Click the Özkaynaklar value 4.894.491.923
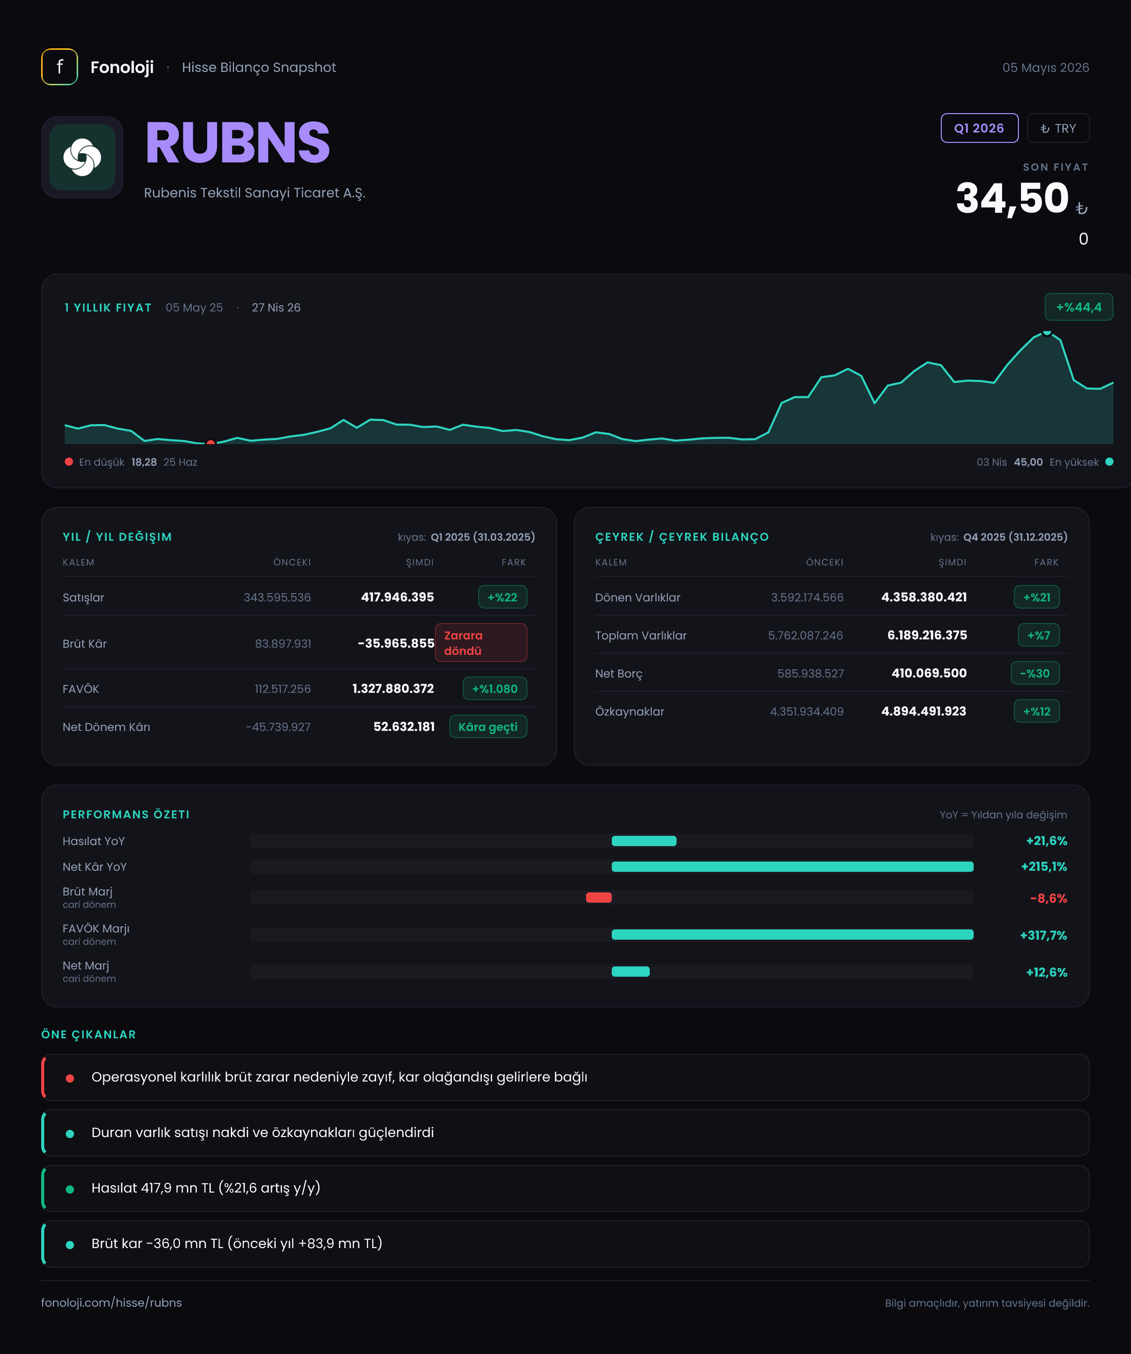This screenshot has height=1354, width=1131. pyautogui.click(x=923, y=711)
